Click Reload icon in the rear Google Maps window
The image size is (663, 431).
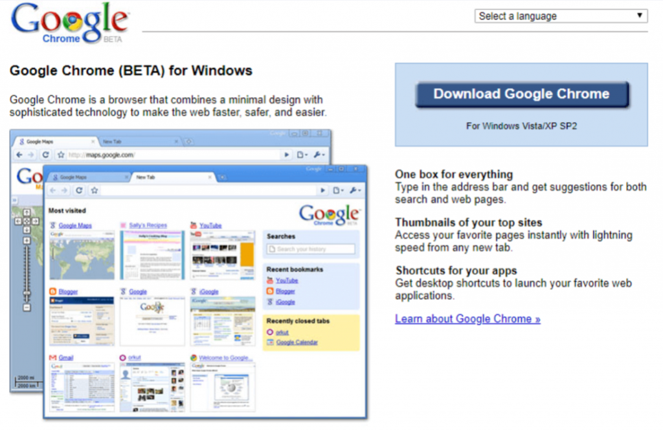click(46, 155)
